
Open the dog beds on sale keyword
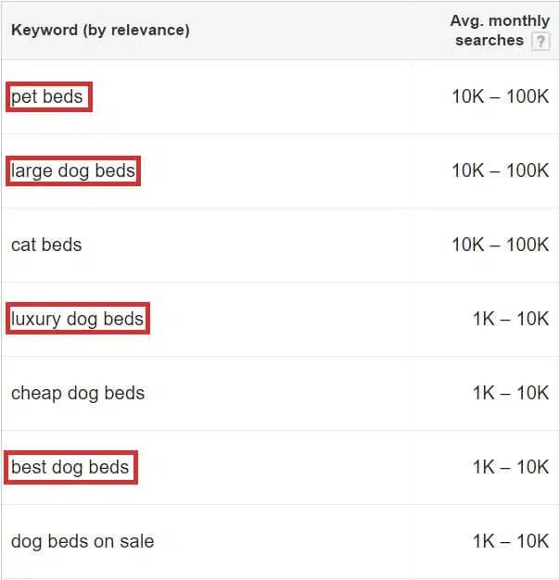pos(83,541)
